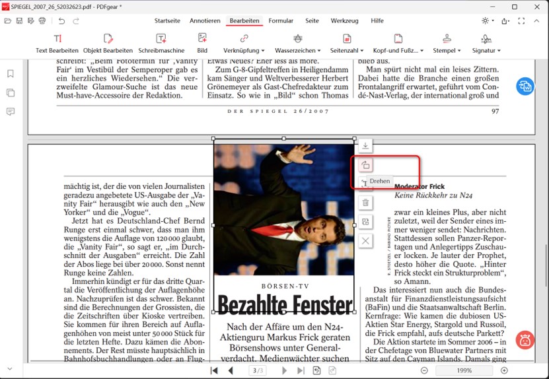
Task: Click the blue convert-to-Word floating button
Action: tap(525, 86)
